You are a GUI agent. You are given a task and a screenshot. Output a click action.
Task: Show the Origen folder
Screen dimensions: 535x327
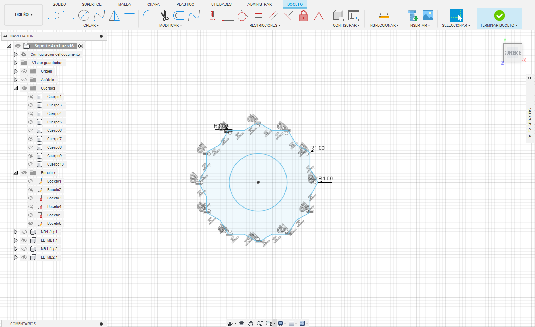[x=24, y=71]
